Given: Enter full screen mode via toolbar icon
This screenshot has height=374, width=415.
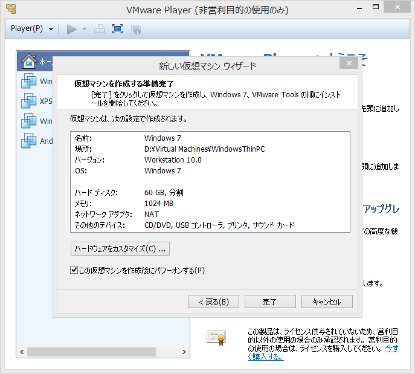Looking at the screenshot, I should (x=117, y=29).
